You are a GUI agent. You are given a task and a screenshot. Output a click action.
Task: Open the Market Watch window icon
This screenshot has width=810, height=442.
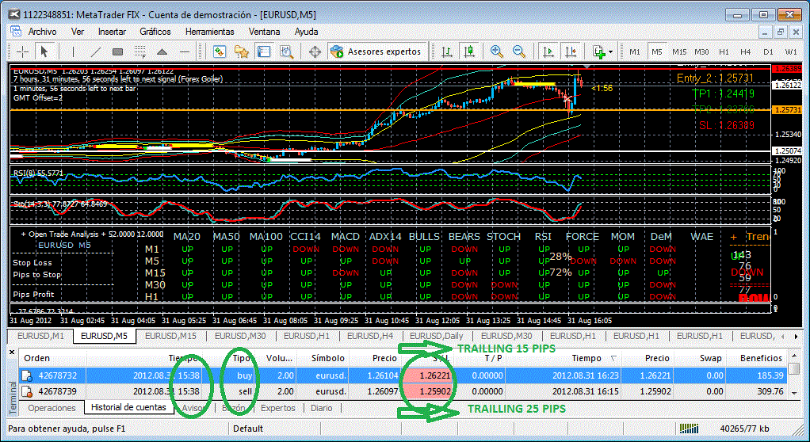click(220, 51)
